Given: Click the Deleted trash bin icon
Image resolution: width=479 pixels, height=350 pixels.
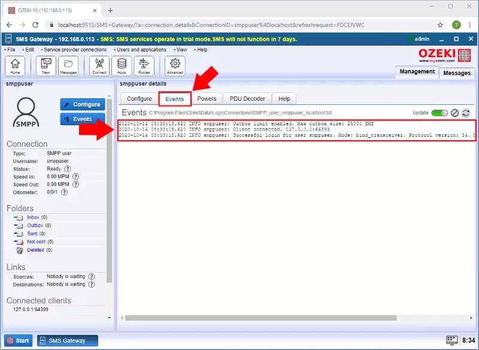Looking at the screenshot, I should 20,251.
